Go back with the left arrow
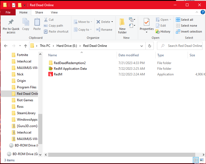This screenshot has width=206, height=164. point(6,46)
